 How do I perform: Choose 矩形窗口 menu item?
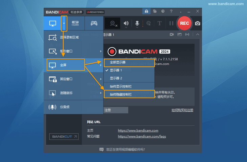(73, 51)
